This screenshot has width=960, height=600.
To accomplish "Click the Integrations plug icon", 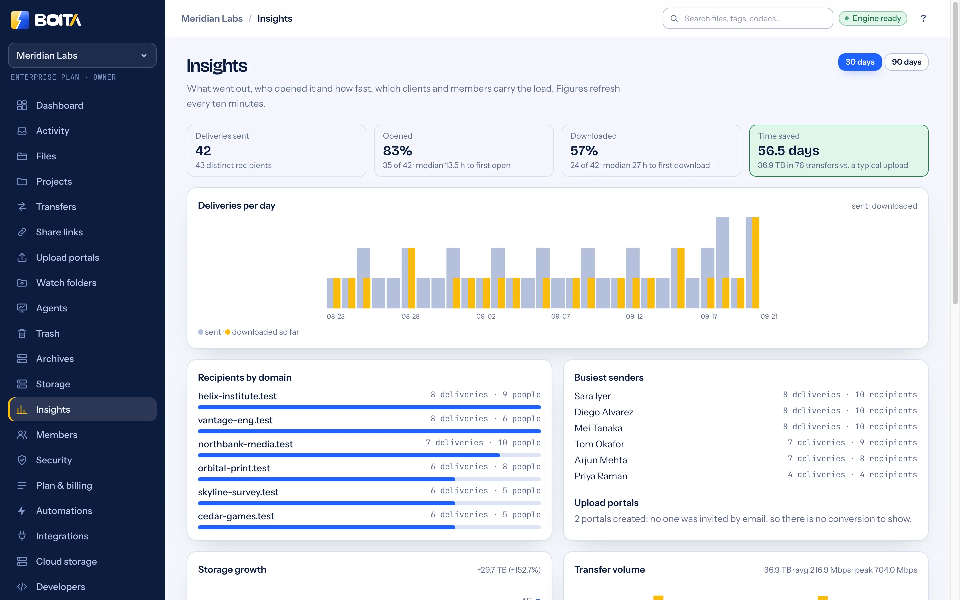I will (22, 536).
